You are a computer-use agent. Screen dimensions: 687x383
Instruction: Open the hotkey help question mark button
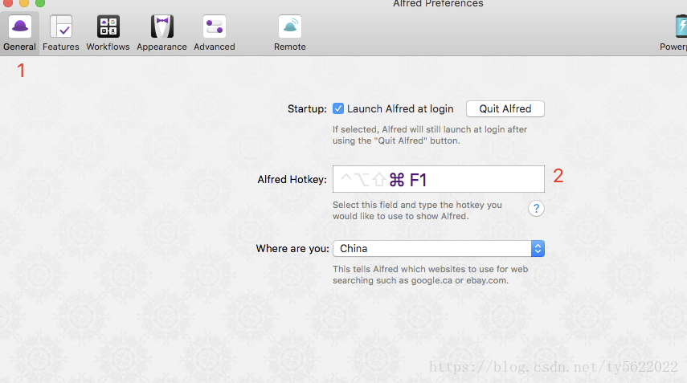click(x=536, y=209)
